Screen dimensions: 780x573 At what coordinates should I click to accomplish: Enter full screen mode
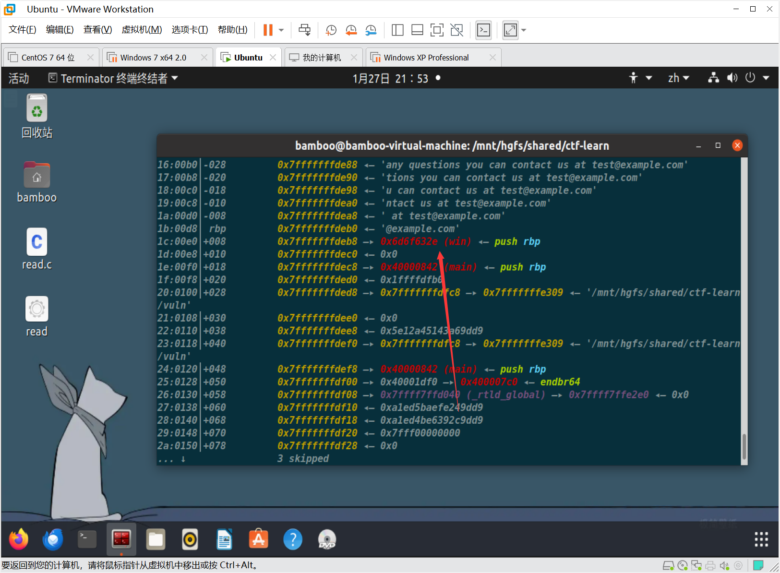(x=437, y=30)
